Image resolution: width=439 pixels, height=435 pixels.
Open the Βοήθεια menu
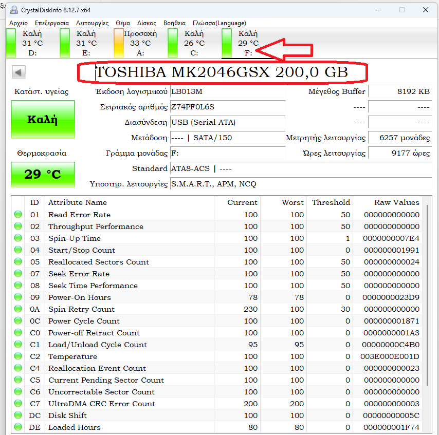point(174,23)
